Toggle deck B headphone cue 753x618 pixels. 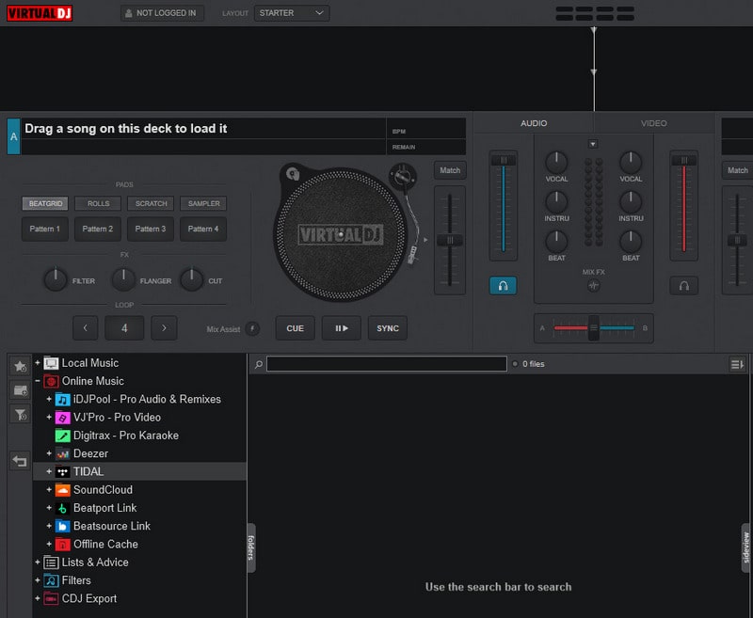click(x=684, y=286)
